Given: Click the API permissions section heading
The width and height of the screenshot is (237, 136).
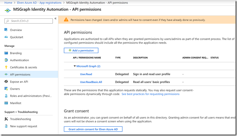Looking at the screenshot, I should coord(78,32).
